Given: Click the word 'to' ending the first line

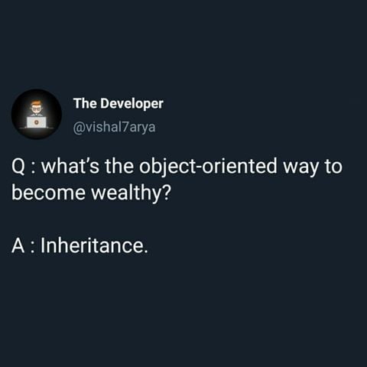Looking at the screenshot, I should click(333, 167).
